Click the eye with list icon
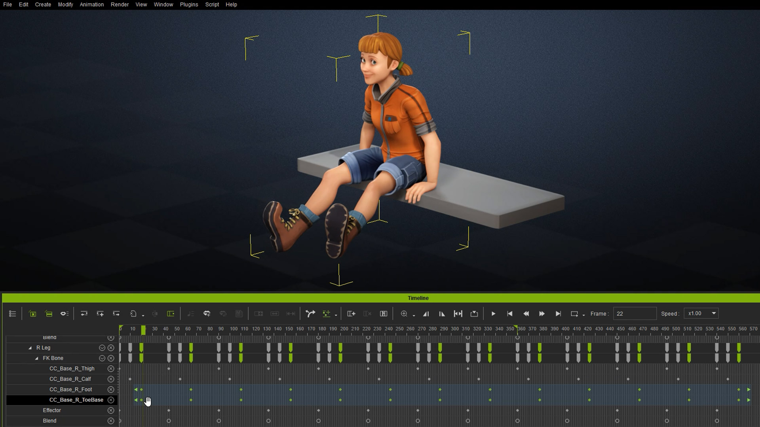This screenshot has width=760, height=427. point(65,314)
